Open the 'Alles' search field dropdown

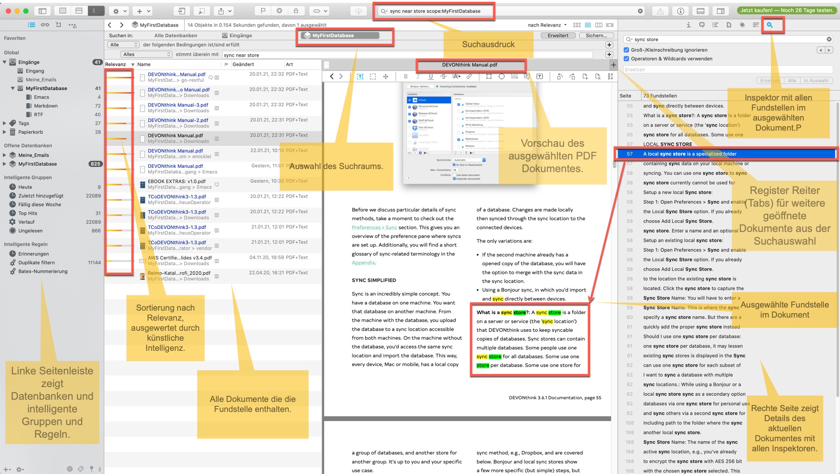click(x=146, y=54)
